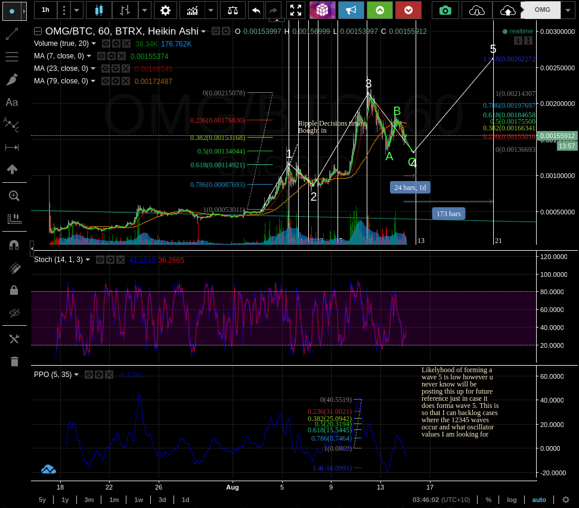Save chart layout to cloud
Image resolution: width=579 pixels, height=508 pixels.
(x=507, y=10)
